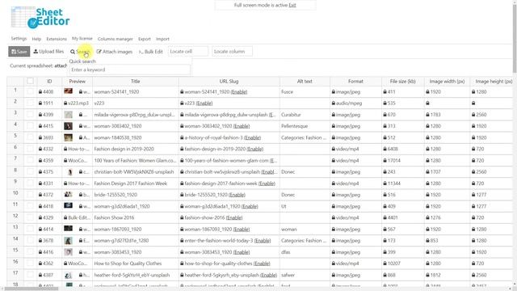This screenshot has height=291, width=517.
Task: Click preview thumbnail of christian-bolt row
Action: coord(70,172)
